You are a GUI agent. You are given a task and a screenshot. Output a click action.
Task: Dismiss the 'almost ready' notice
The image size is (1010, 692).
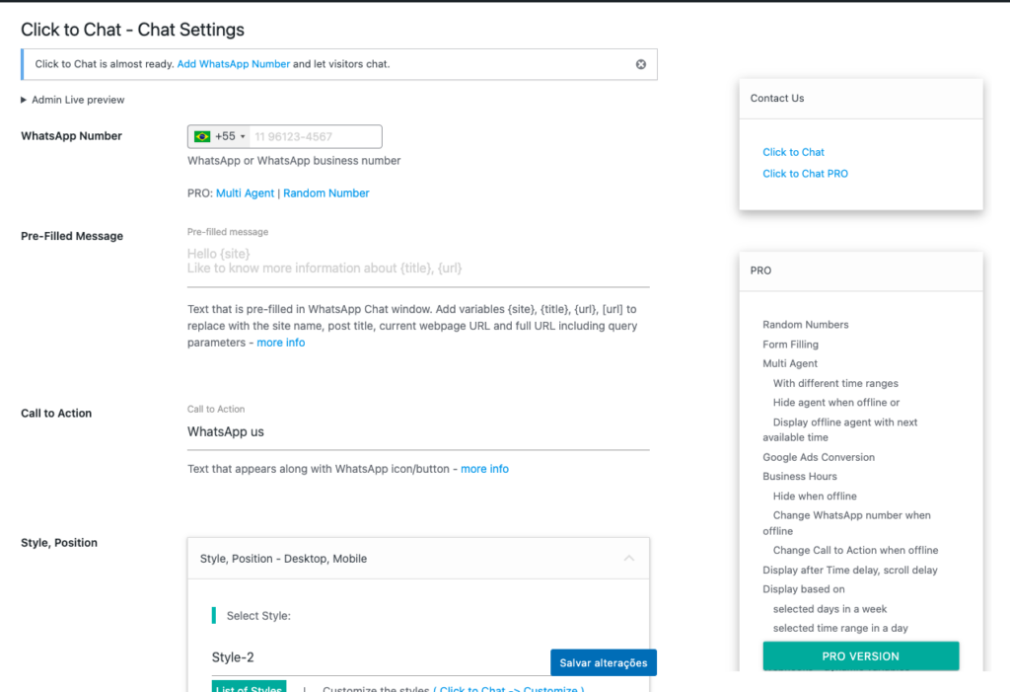tap(640, 64)
